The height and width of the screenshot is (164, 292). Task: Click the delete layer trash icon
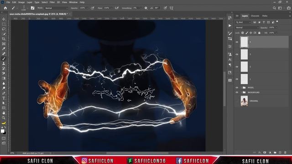coord(285,153)
